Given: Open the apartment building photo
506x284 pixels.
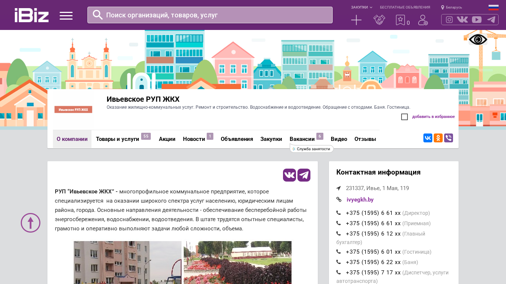Looking at the screenshot, I should point(127,263).
